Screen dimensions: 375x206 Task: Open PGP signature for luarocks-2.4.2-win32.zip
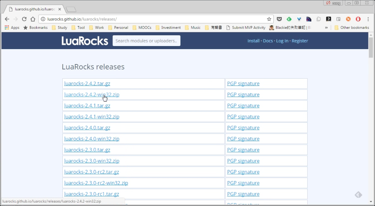(x=243, y=95)
